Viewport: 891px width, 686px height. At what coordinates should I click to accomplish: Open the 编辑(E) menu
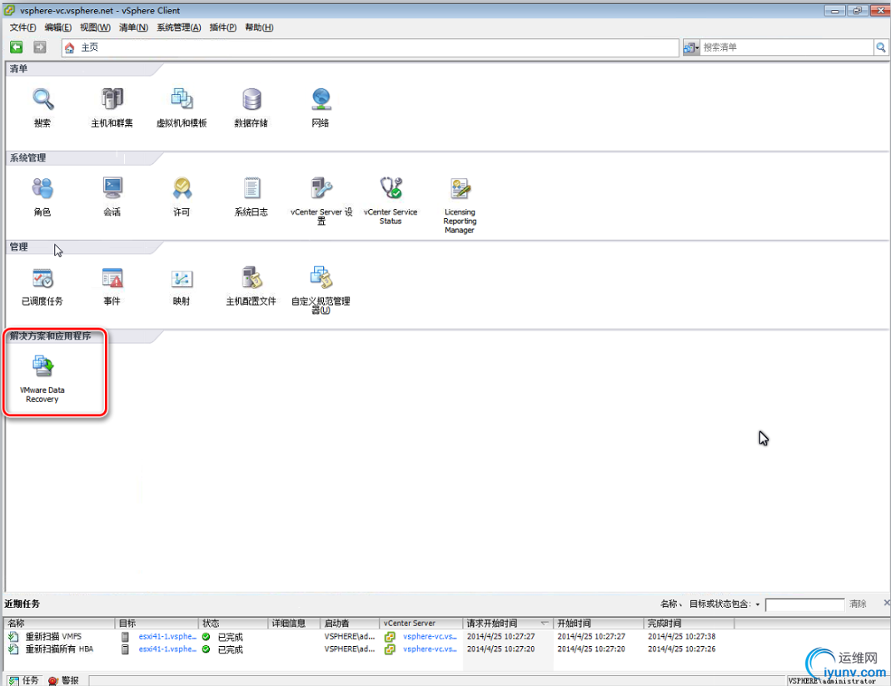click(58, 27)
